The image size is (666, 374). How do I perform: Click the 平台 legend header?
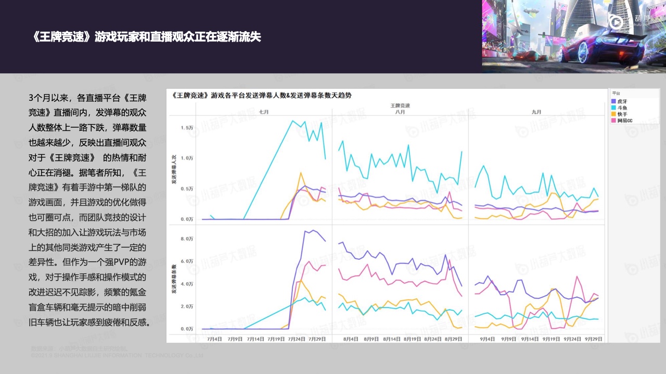[617, 94]
